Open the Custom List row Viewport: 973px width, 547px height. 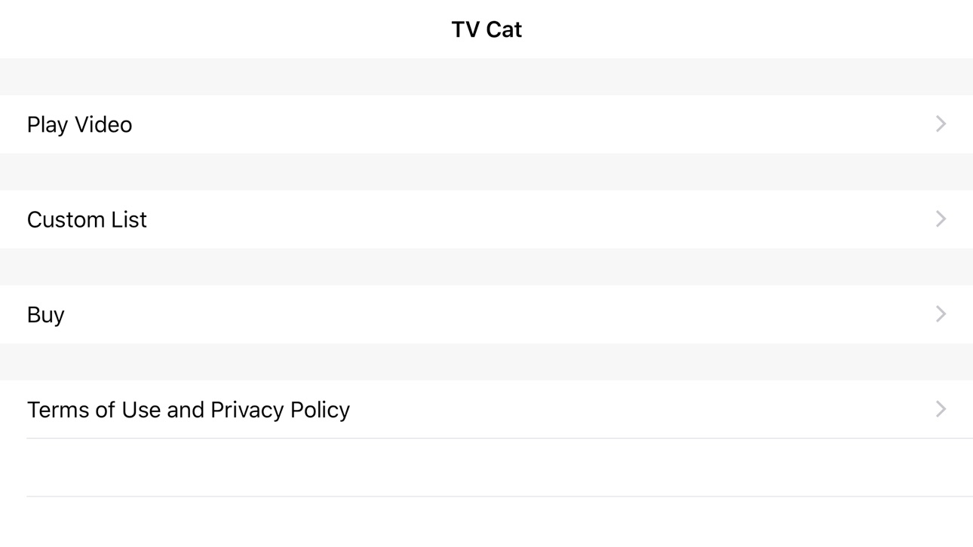pos(487,219)
